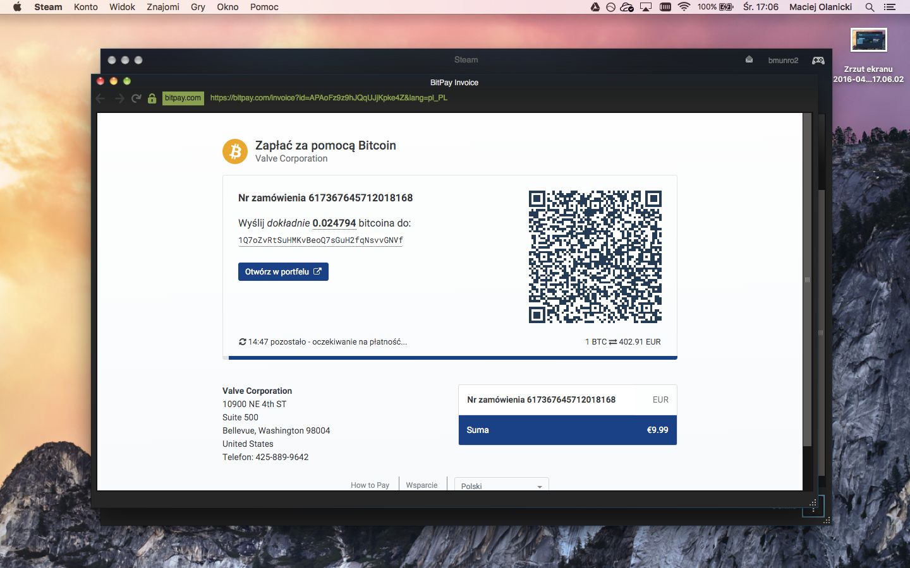Open the Apple menu
The width and height of the screenshot is (910, 568).
pyautogui.click(x=17, y=7)
